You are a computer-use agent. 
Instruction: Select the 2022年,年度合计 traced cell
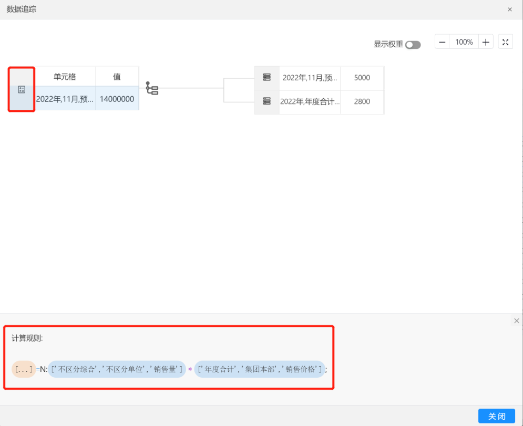click(x=310, y=102)
